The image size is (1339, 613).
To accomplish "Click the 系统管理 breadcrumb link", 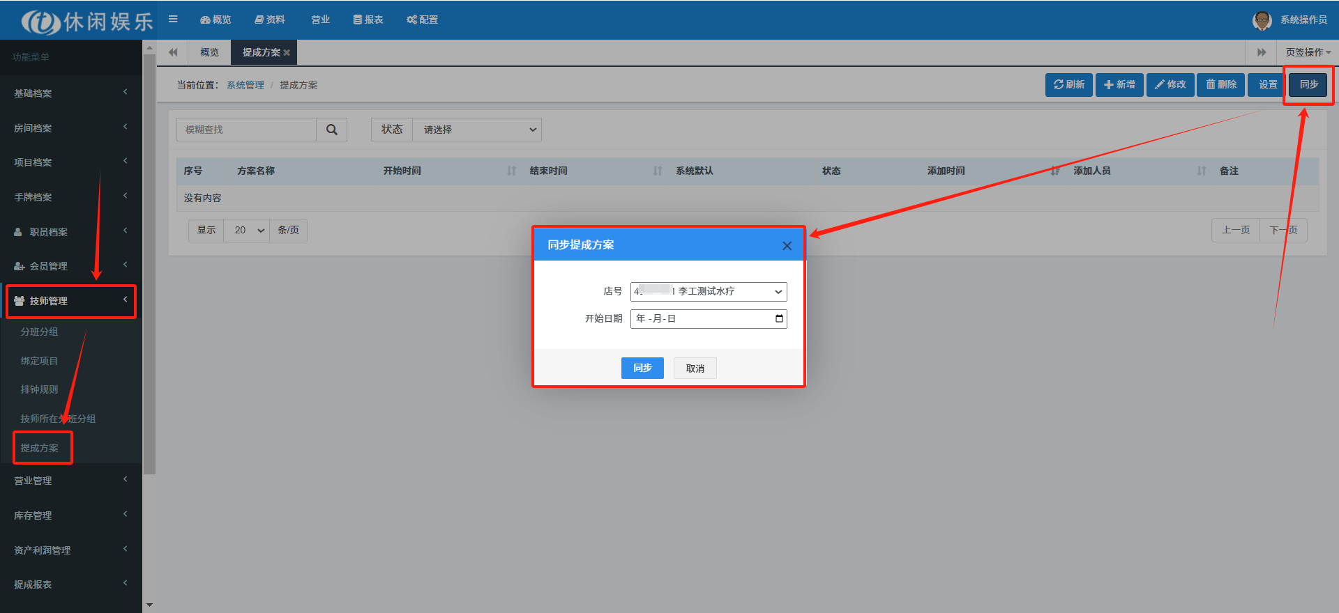I will pos(245,85).
